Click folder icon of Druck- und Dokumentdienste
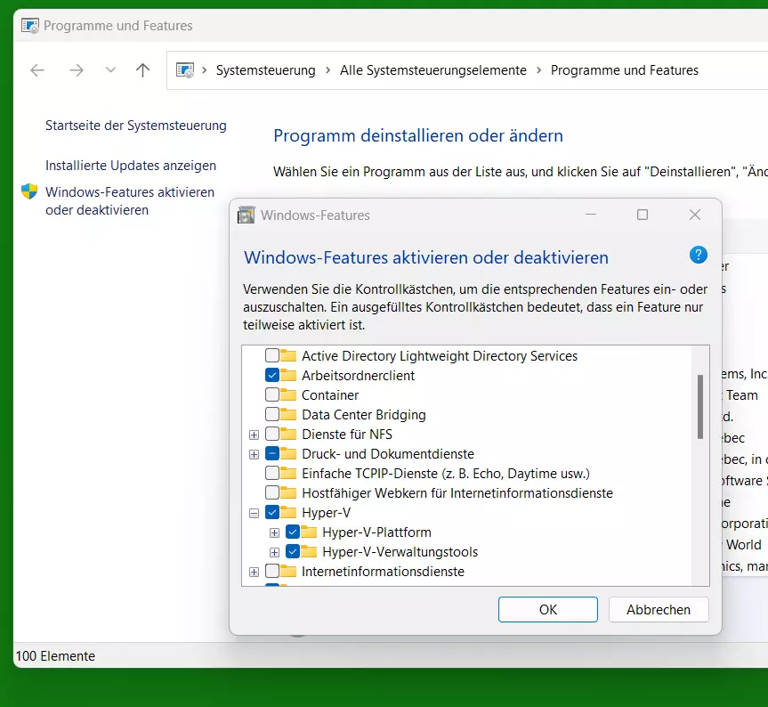Viewport: 768px width, 707px height. pos(288,453)
